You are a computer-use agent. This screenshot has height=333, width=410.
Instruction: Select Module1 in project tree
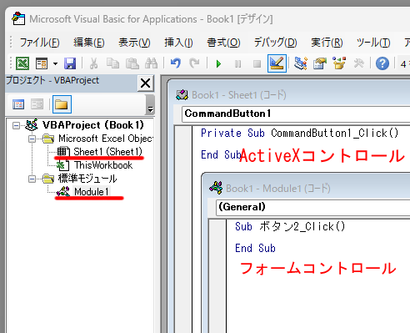point(91,192)
